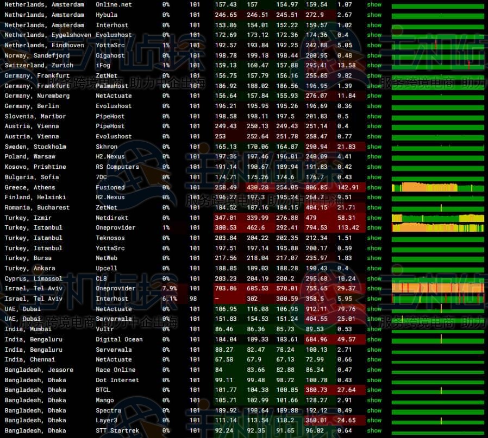This screenshot has height=438, width=488.
Task: Click 'show' in Dhaka BTCL row
Action: point(374,390)
